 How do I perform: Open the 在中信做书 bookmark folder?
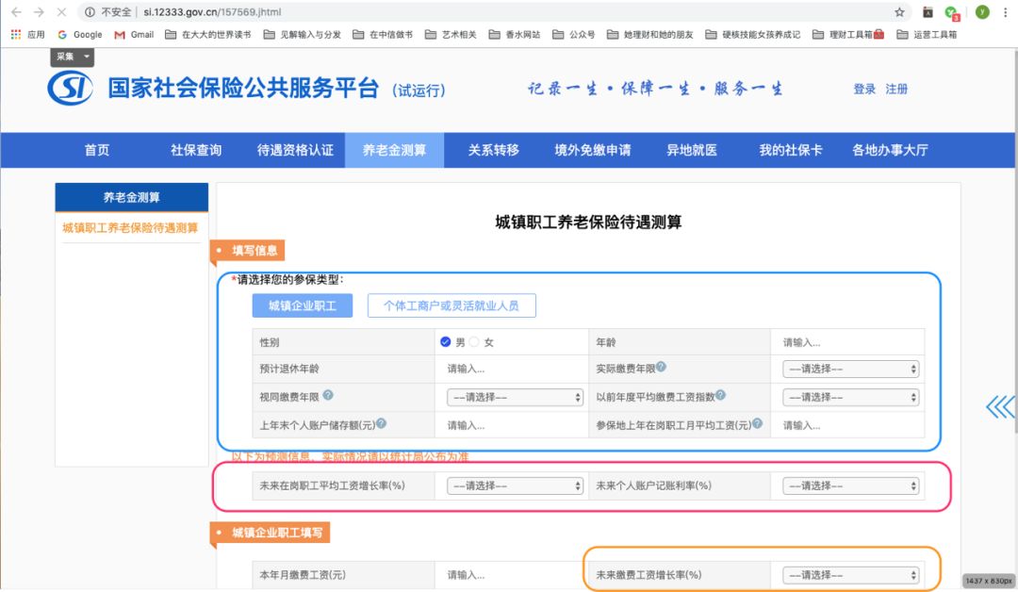pos(383,34)
